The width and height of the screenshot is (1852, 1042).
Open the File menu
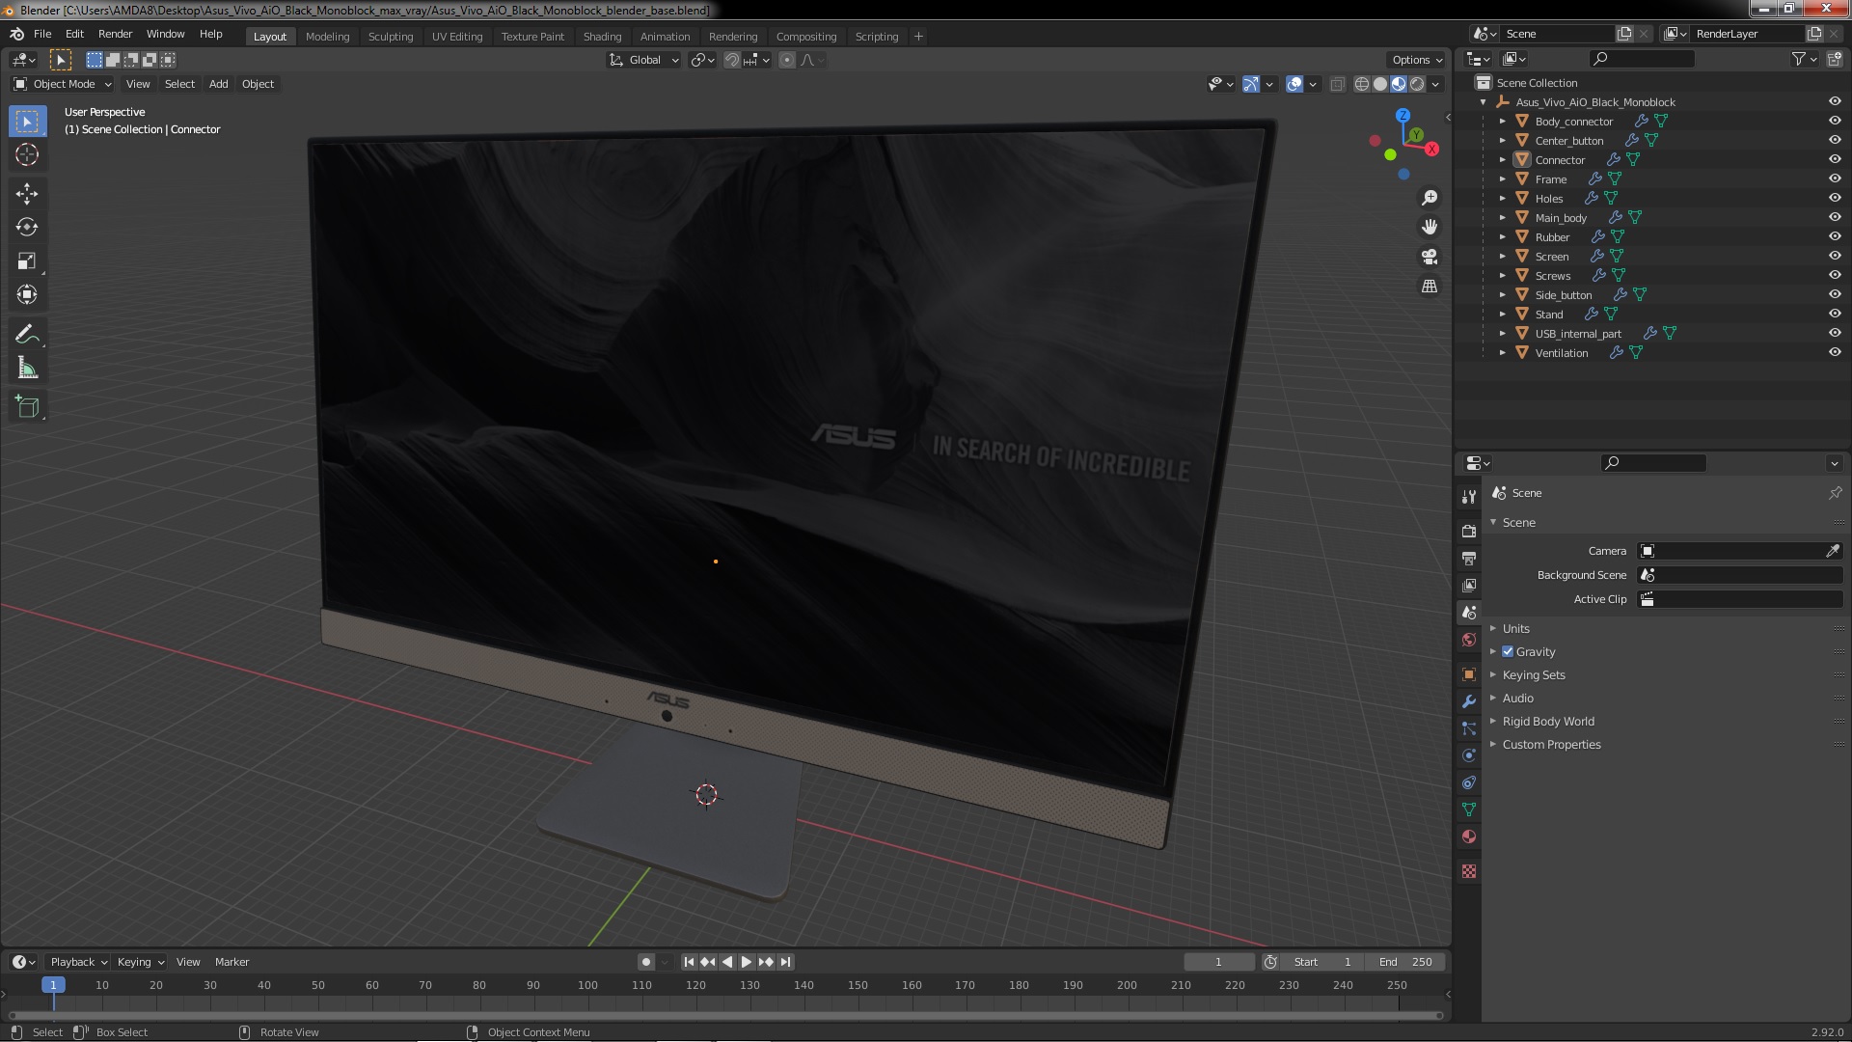(x=42, y=34)
